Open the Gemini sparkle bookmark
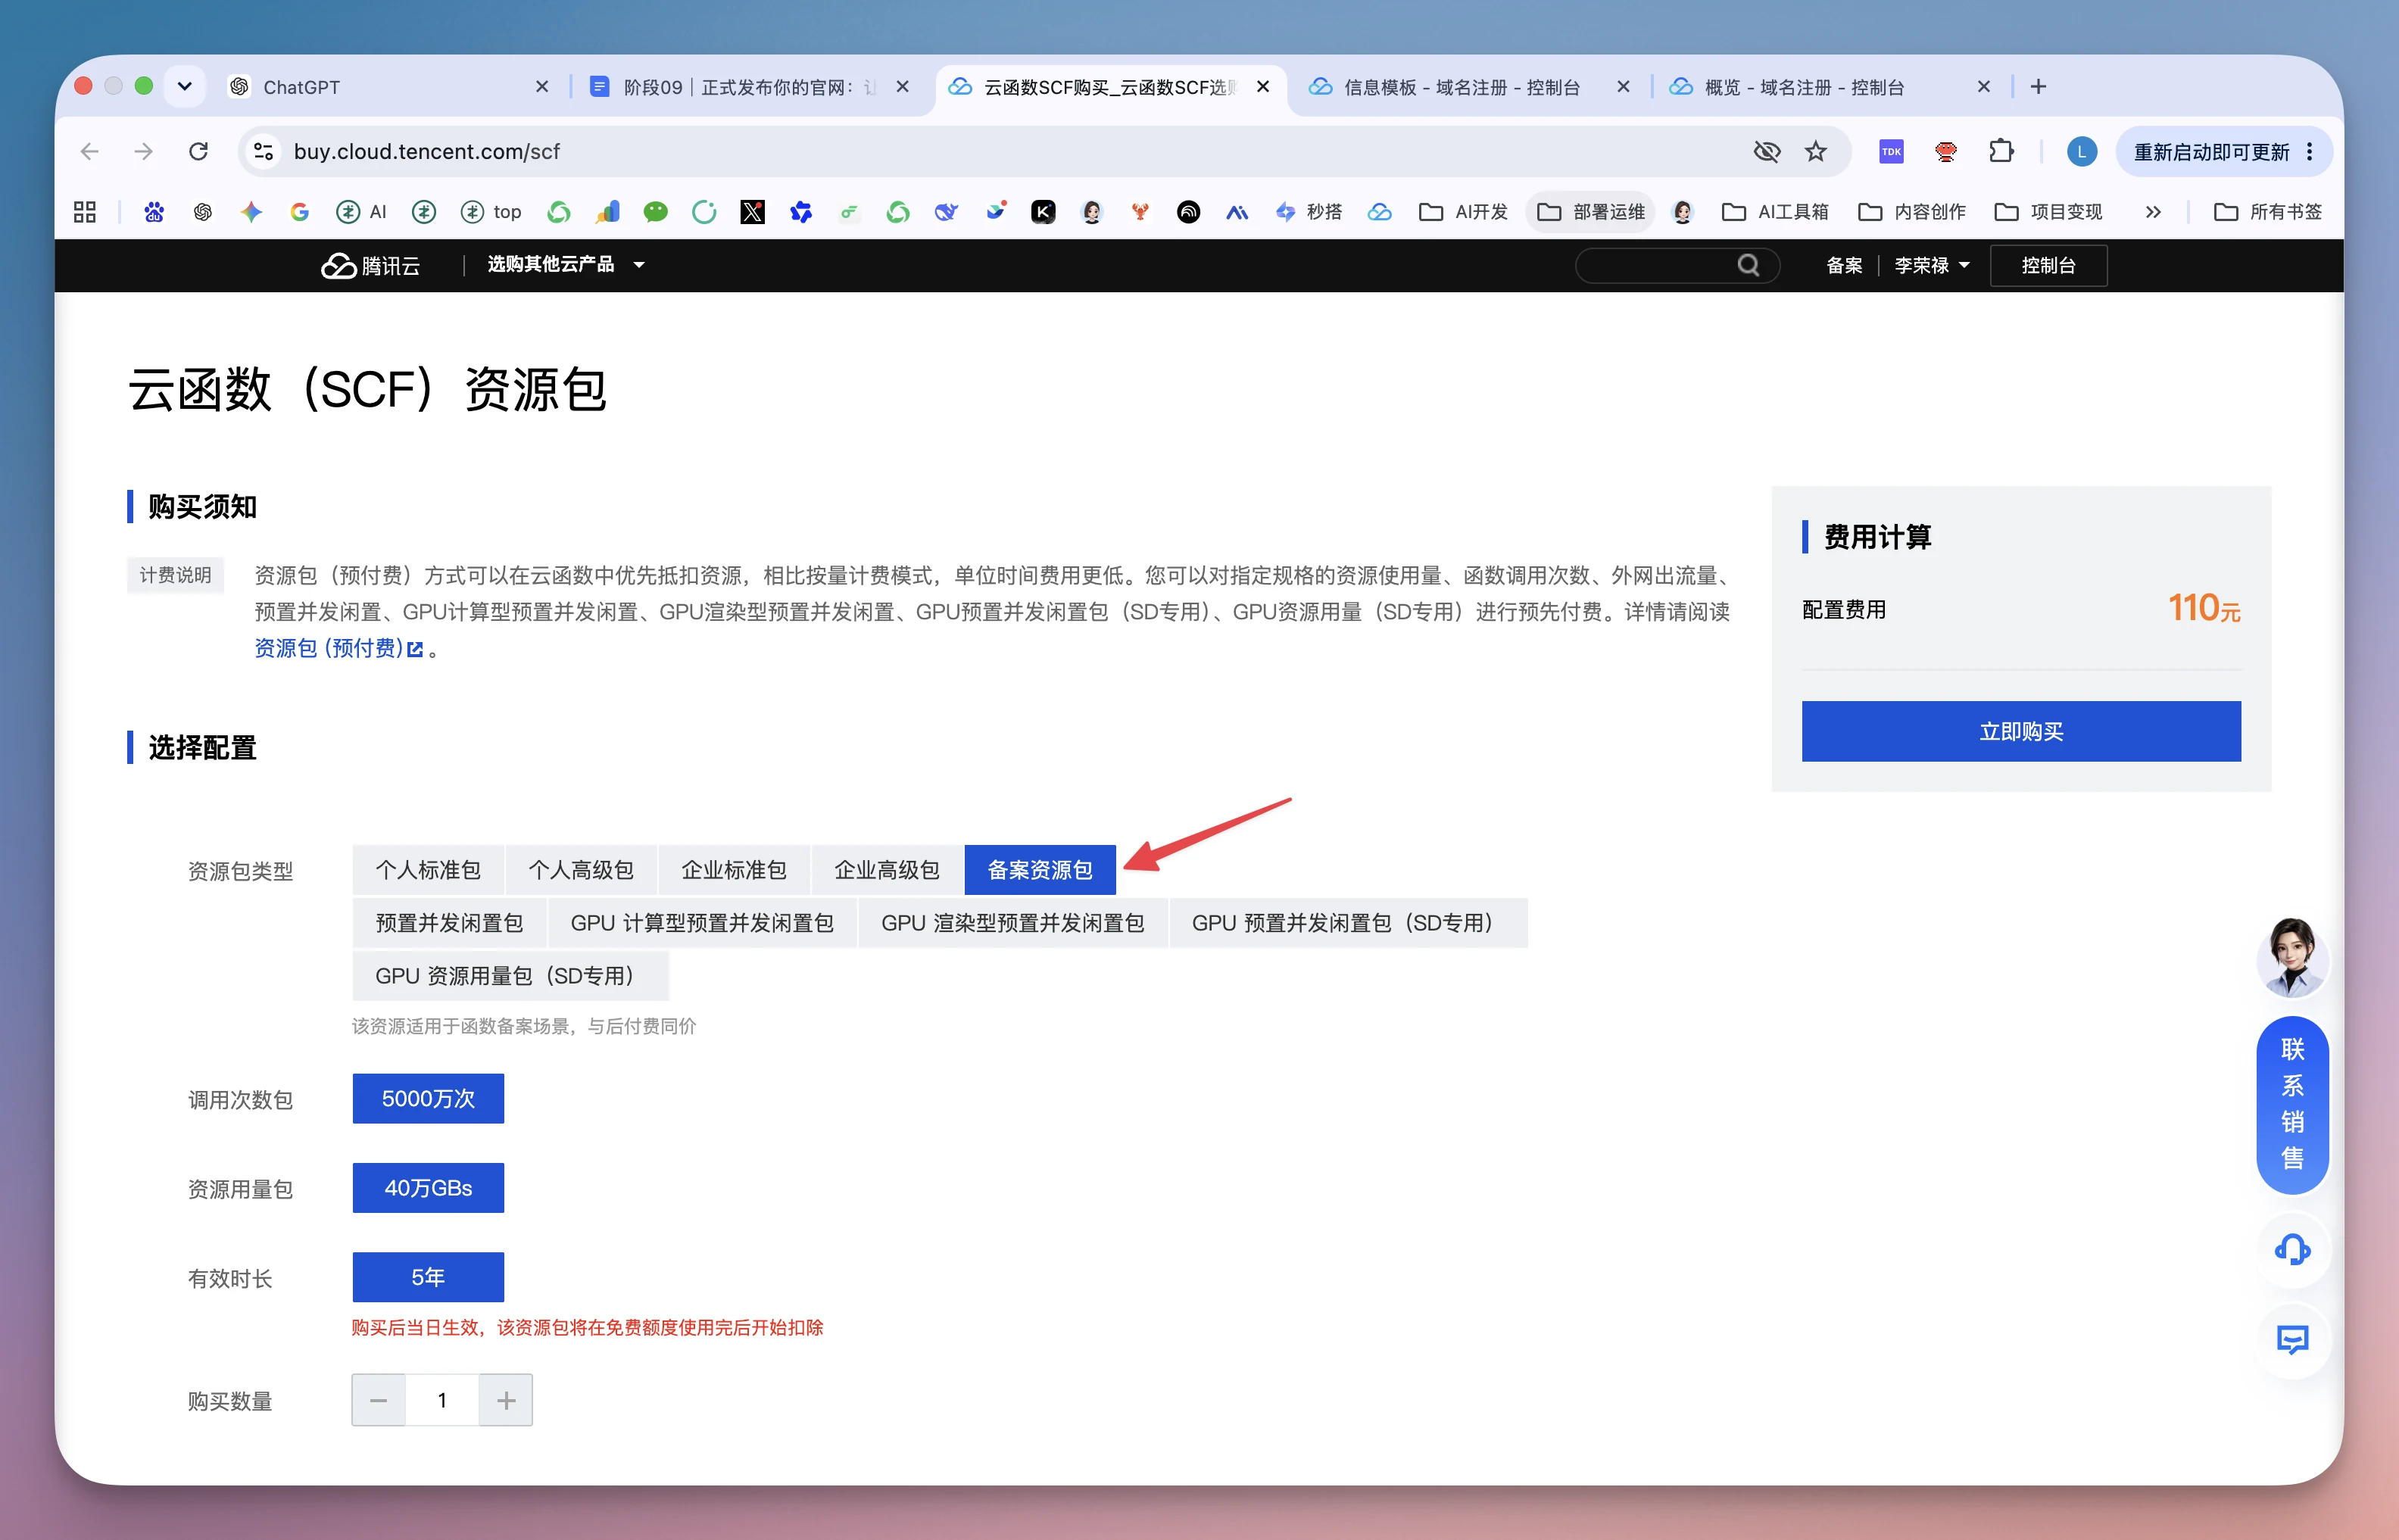 tap(251, 212)
